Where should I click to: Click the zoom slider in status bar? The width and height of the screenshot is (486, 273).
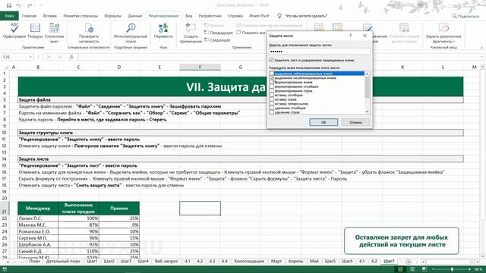click(452, 269)
